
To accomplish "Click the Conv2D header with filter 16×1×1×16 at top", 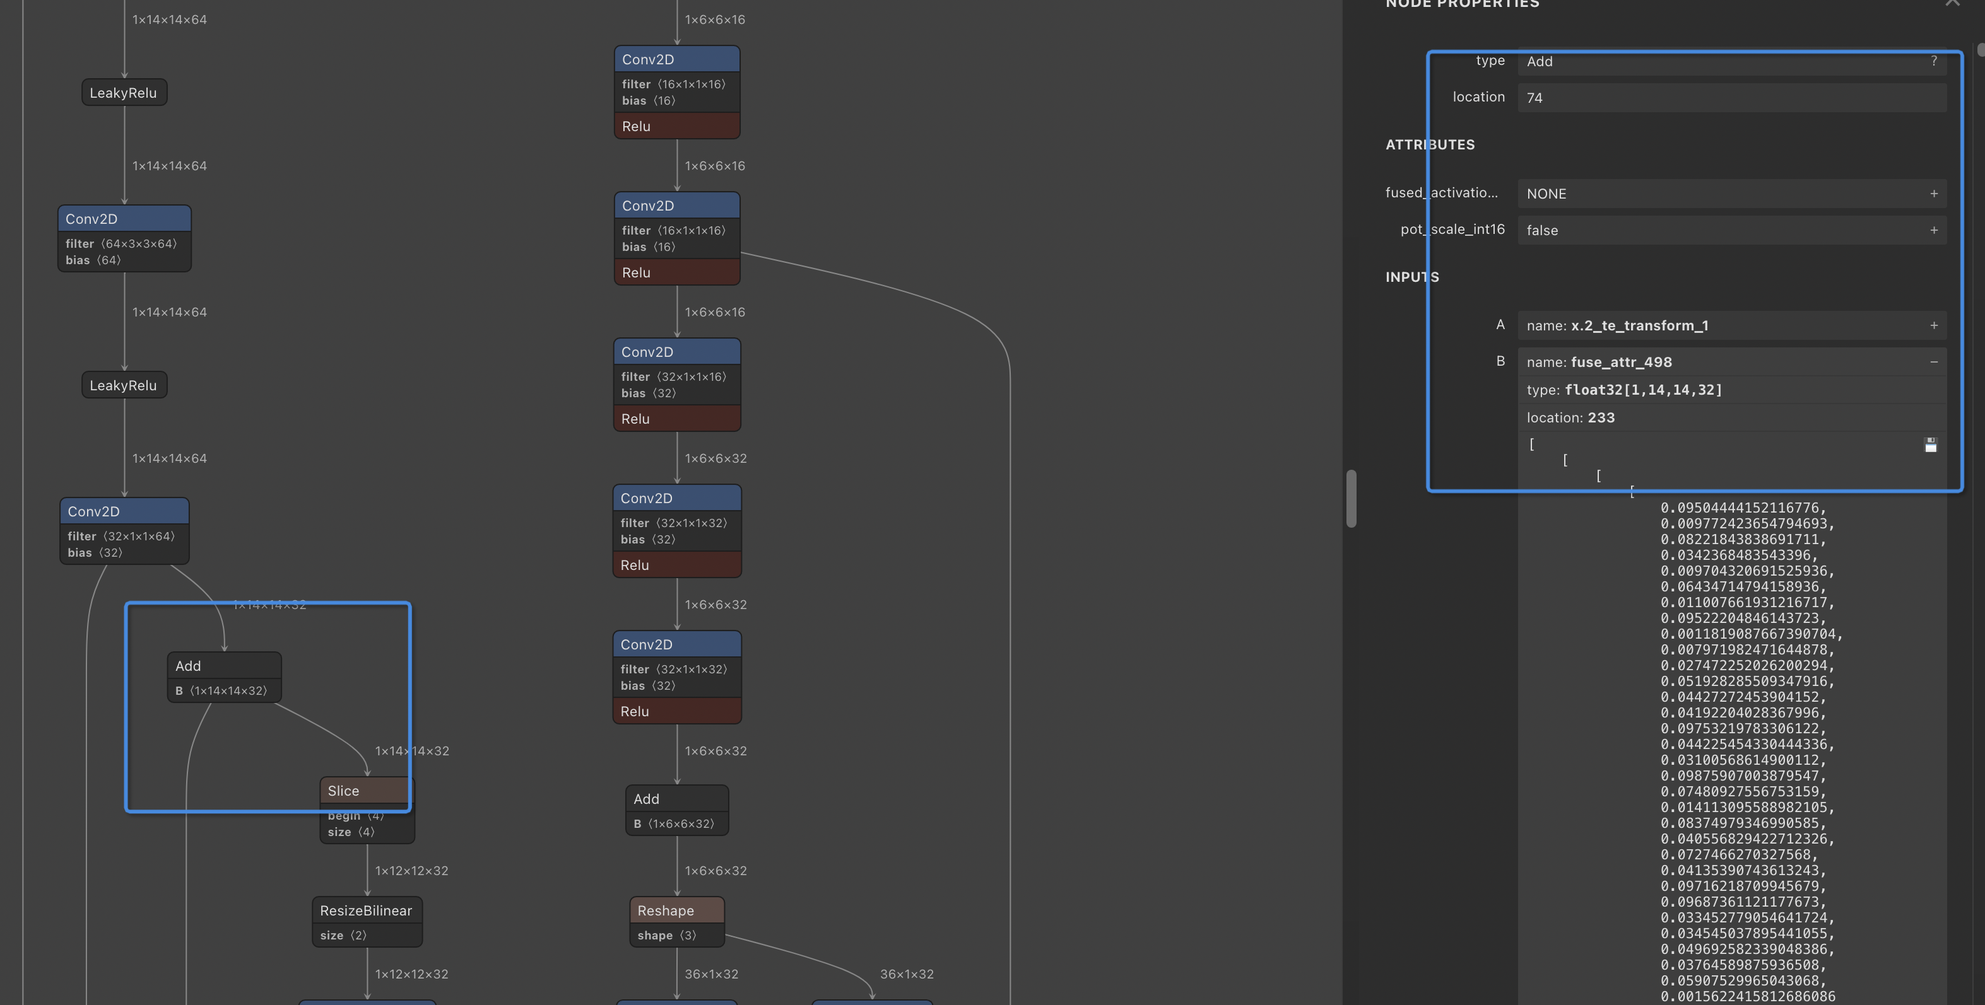I will coord(676,59).
